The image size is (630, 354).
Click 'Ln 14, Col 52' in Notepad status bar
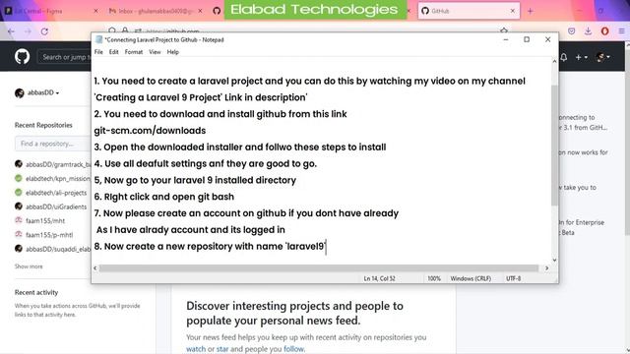379,278
